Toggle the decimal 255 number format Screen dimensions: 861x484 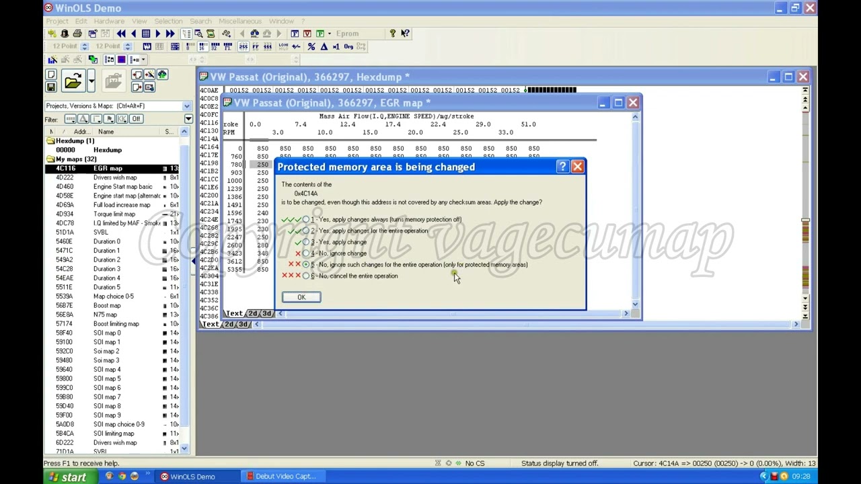(x=243, y=46)
